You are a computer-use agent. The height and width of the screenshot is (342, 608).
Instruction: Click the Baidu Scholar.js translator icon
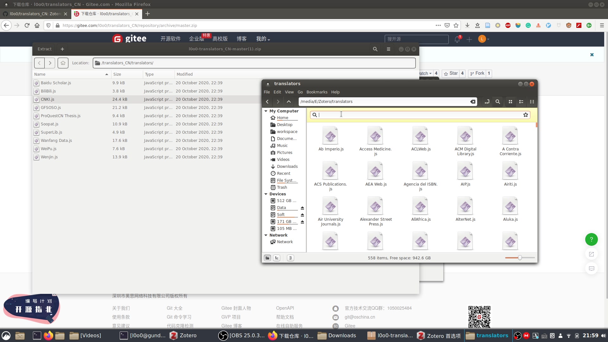tap(36, 83)
